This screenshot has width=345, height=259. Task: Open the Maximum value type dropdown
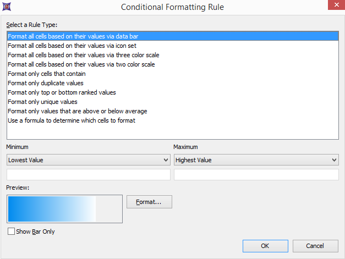pos(256,160)
